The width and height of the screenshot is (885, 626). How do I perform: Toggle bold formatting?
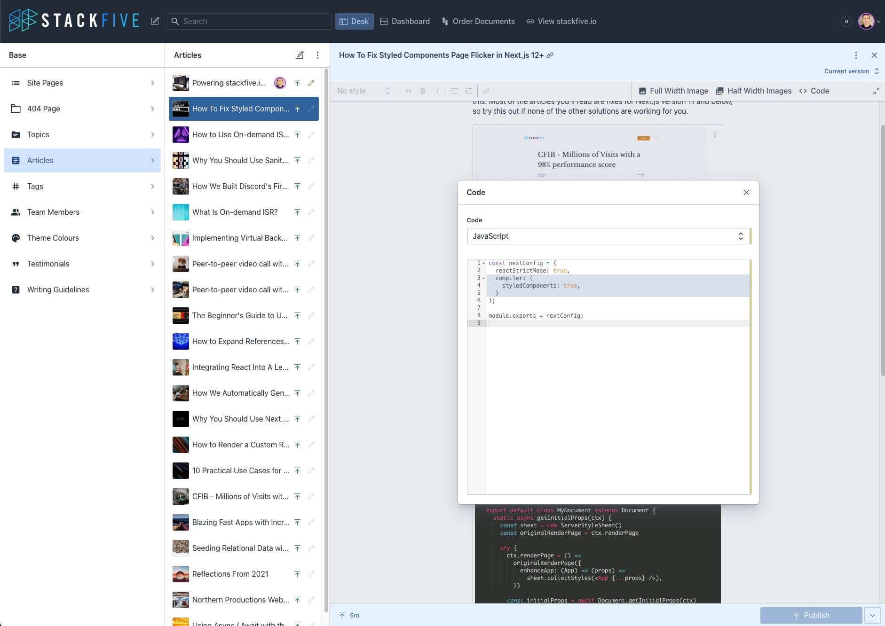click(x=423, y=91)
